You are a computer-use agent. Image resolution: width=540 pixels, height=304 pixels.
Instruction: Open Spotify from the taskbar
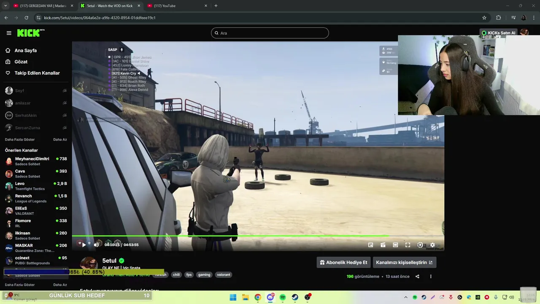(x=283, y=297)
